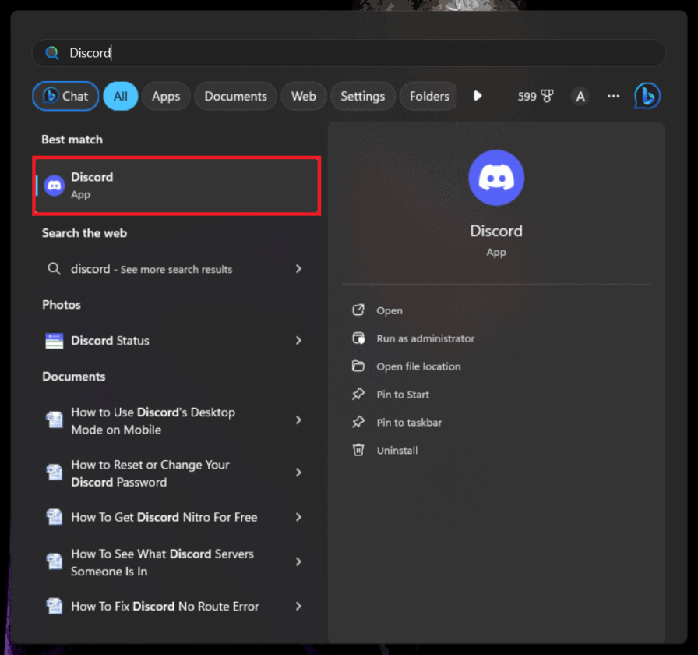
Task: Select the Chat filter toggle
Action: click(x=65, y=95)
